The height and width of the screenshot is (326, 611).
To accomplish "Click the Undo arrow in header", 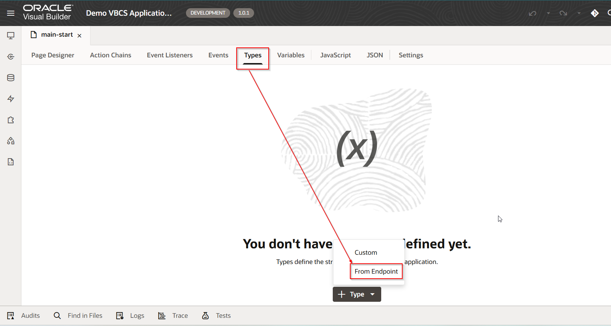I will (x=533, y=13).
